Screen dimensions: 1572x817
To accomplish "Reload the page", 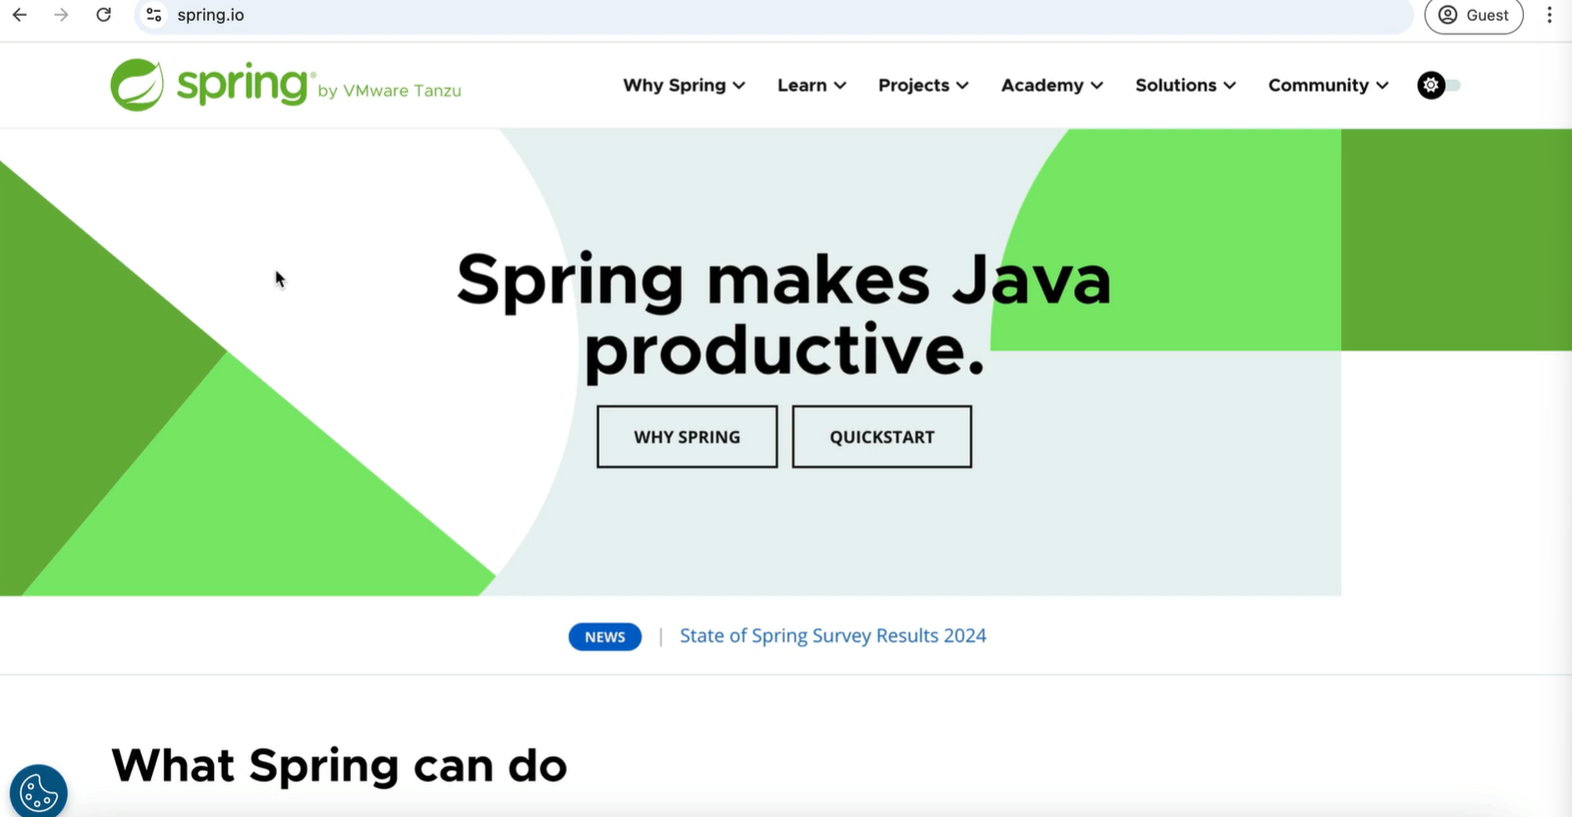I will (x=103, y=15).
